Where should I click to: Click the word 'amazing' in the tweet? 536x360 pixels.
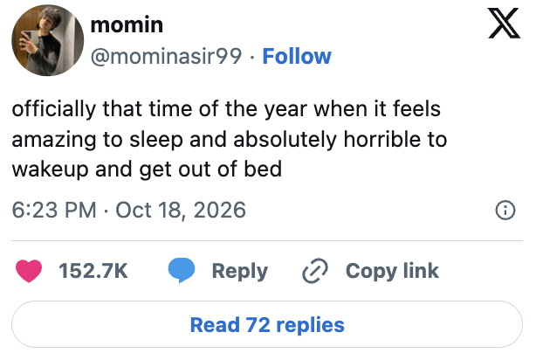pos(54,140)
